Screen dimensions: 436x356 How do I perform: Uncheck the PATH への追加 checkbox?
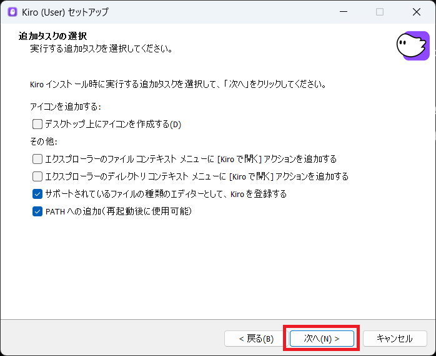click(x=37, y=211)
